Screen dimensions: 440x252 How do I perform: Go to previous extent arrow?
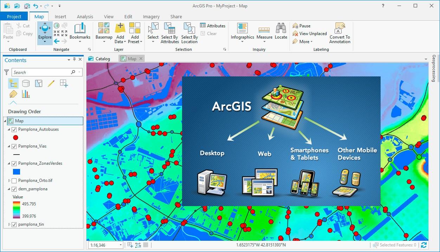pos(57,41)
